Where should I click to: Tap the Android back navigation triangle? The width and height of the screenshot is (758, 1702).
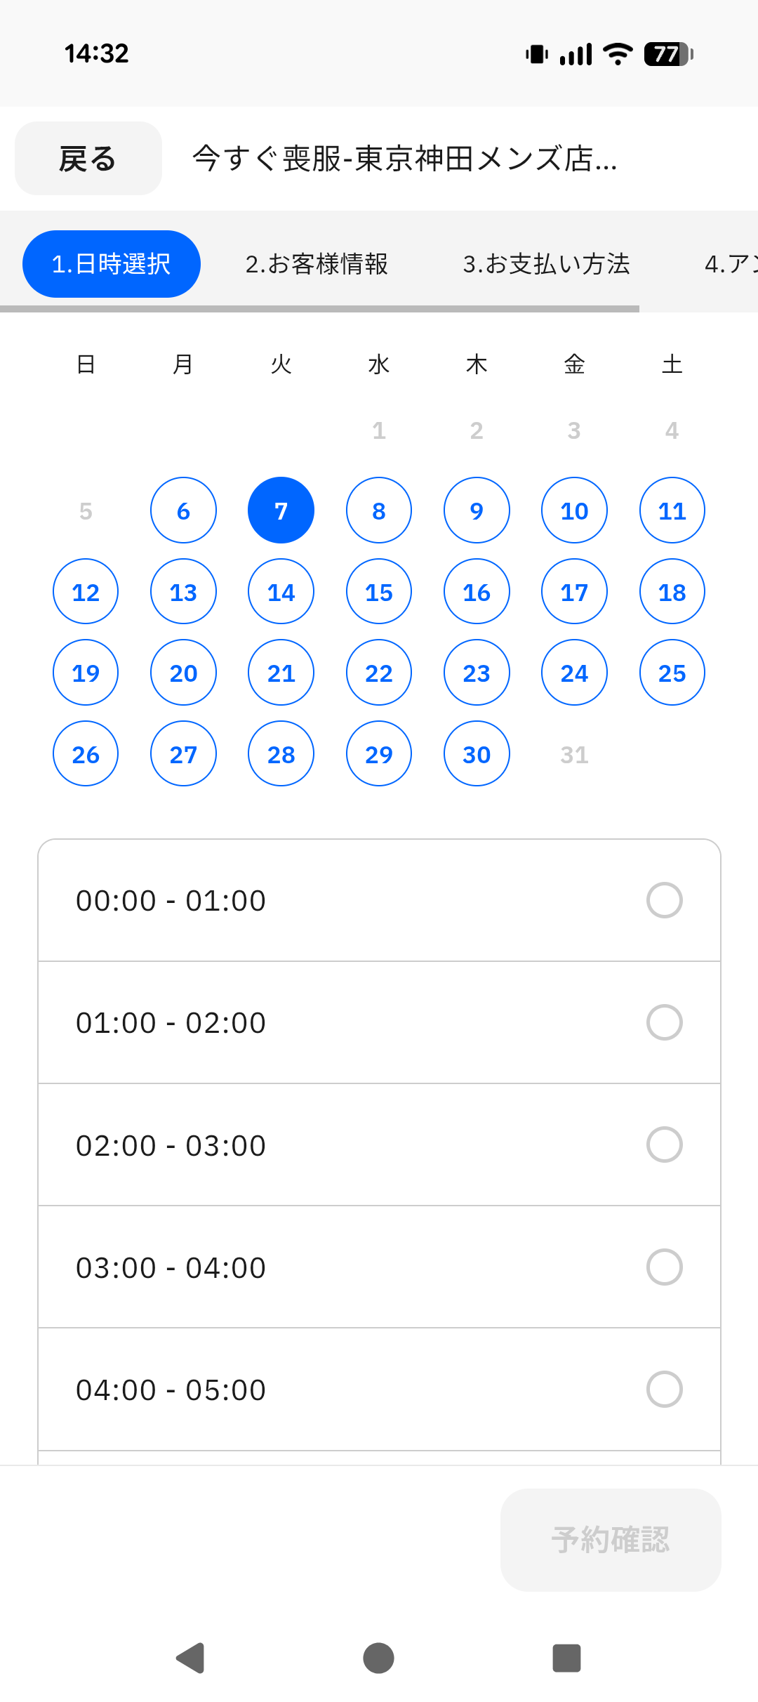pyautogui.click(x=190, y=1658)
